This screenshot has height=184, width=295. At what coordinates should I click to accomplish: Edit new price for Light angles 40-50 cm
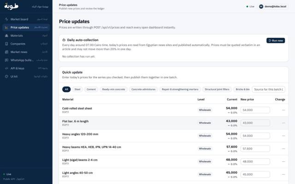click(x=255, y=174)
